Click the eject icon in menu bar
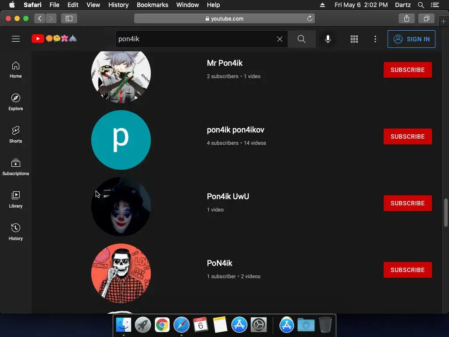 [322, 5]
